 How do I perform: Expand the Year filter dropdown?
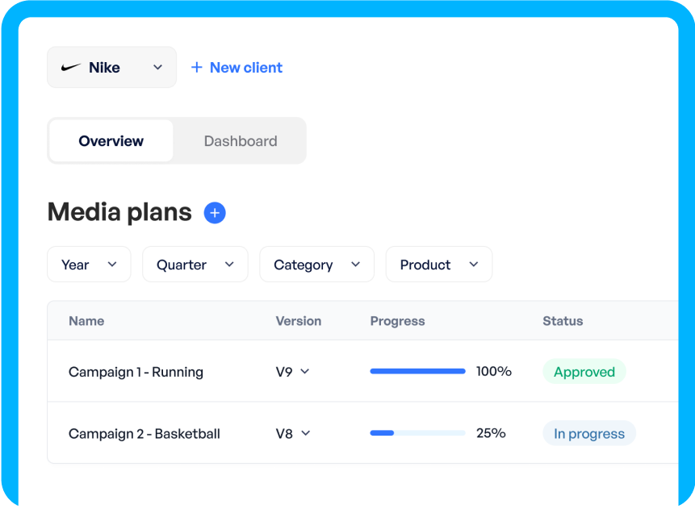point(89,265)
